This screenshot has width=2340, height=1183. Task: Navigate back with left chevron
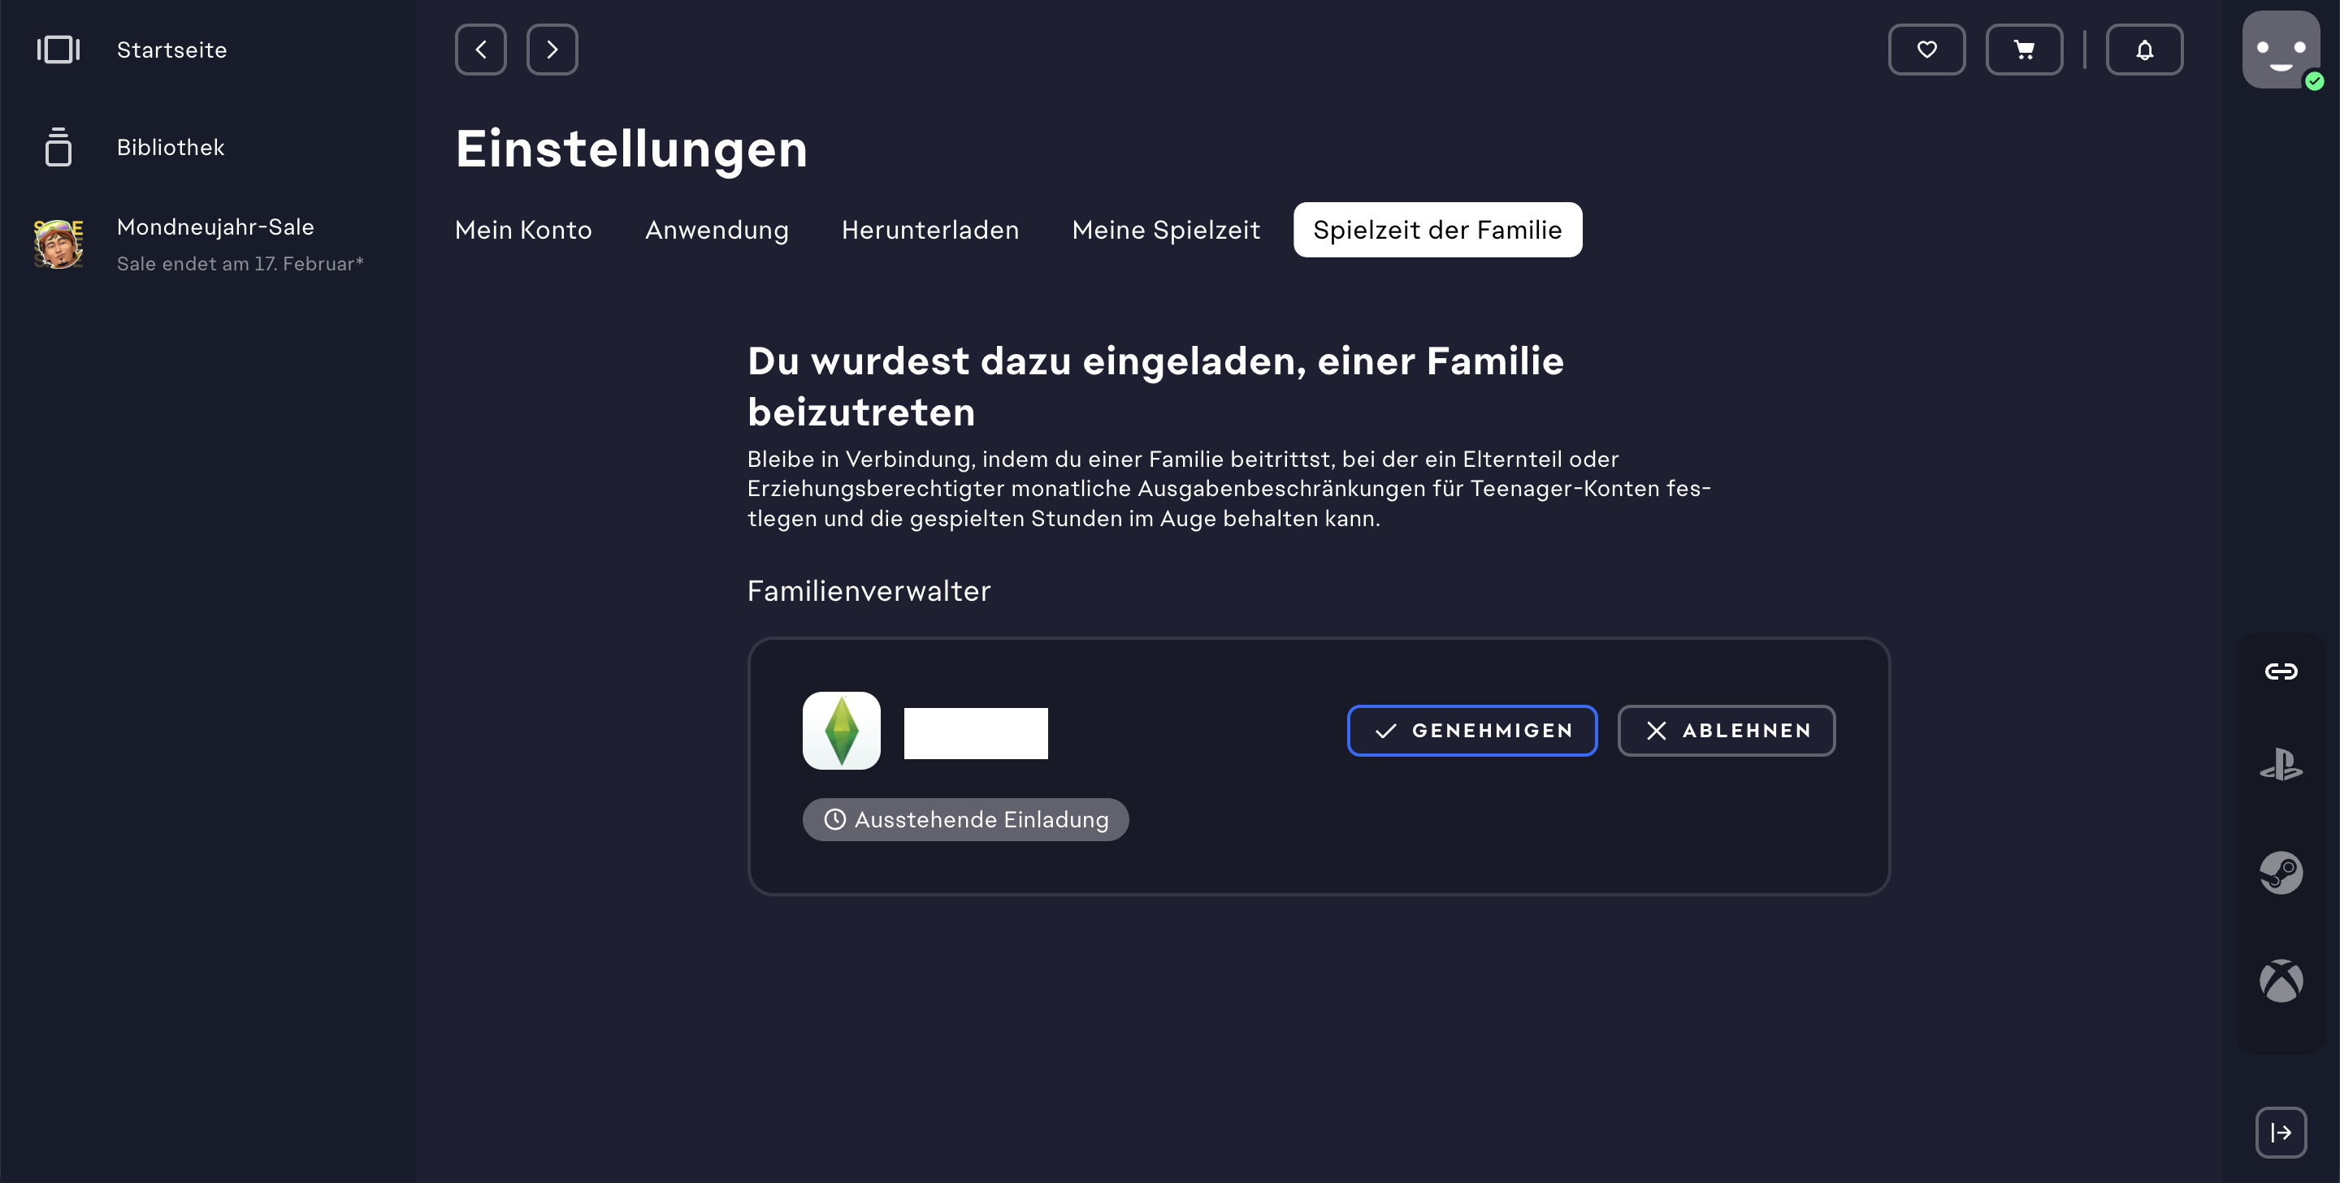480,50
